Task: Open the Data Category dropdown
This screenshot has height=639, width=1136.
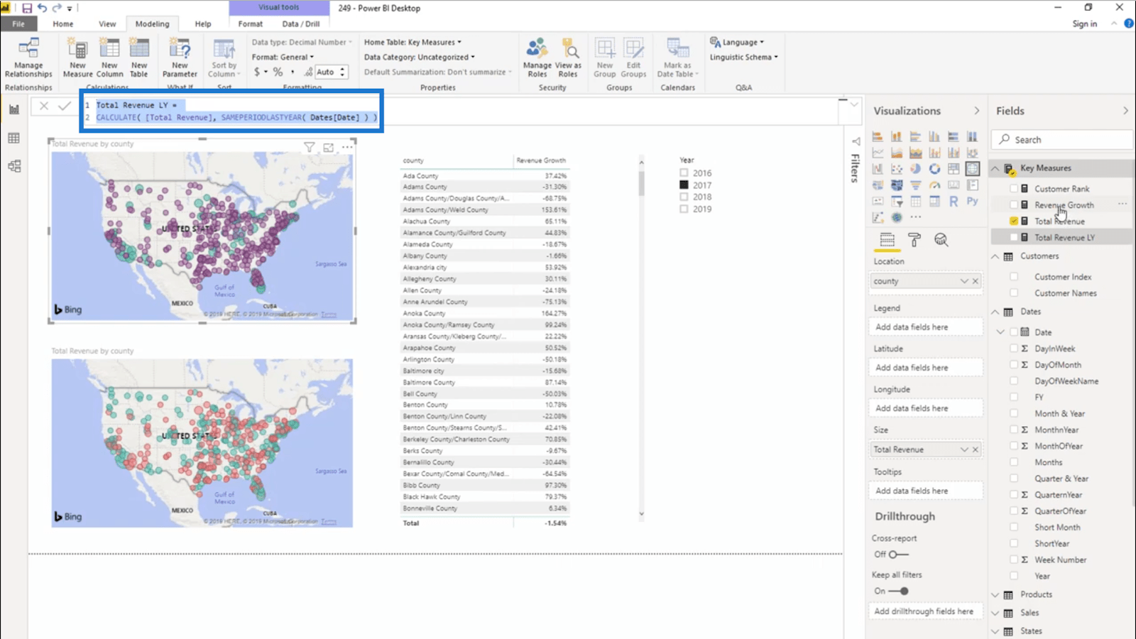Action: (x=420, y=57)
